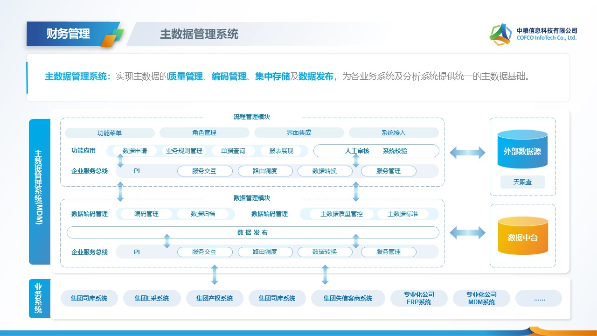Click the double arrow pointing to 数据中台

pyautogui.click(x=467, y=232)
